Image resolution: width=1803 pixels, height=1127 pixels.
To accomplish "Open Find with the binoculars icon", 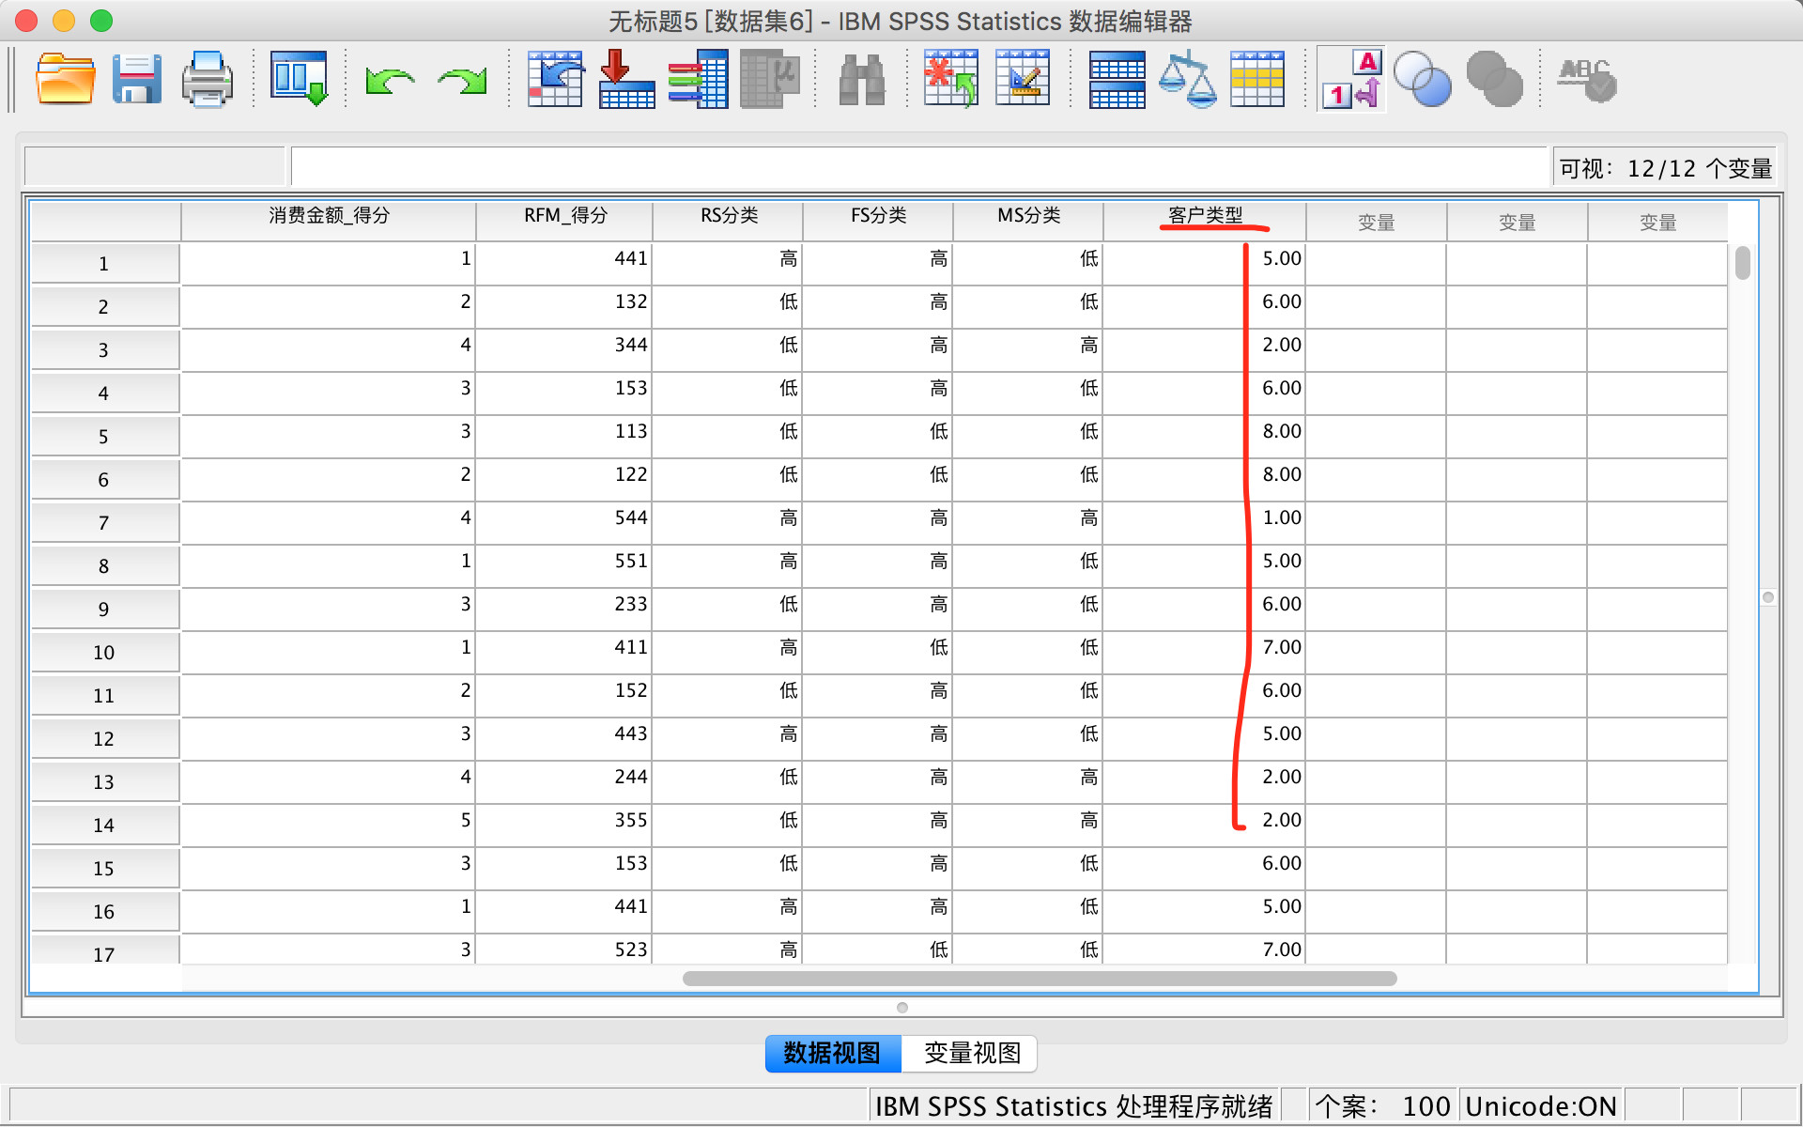I will (861, 79).
